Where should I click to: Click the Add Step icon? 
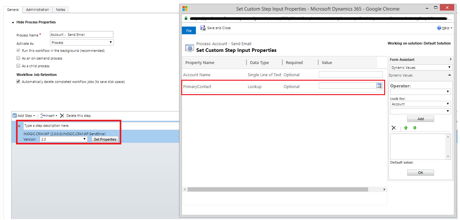tap(14, 116)
